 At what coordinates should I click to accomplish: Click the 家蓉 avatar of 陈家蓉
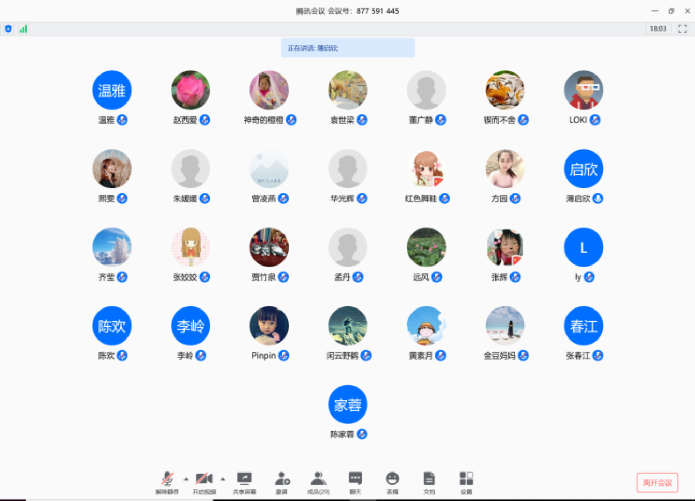[348, 405]
